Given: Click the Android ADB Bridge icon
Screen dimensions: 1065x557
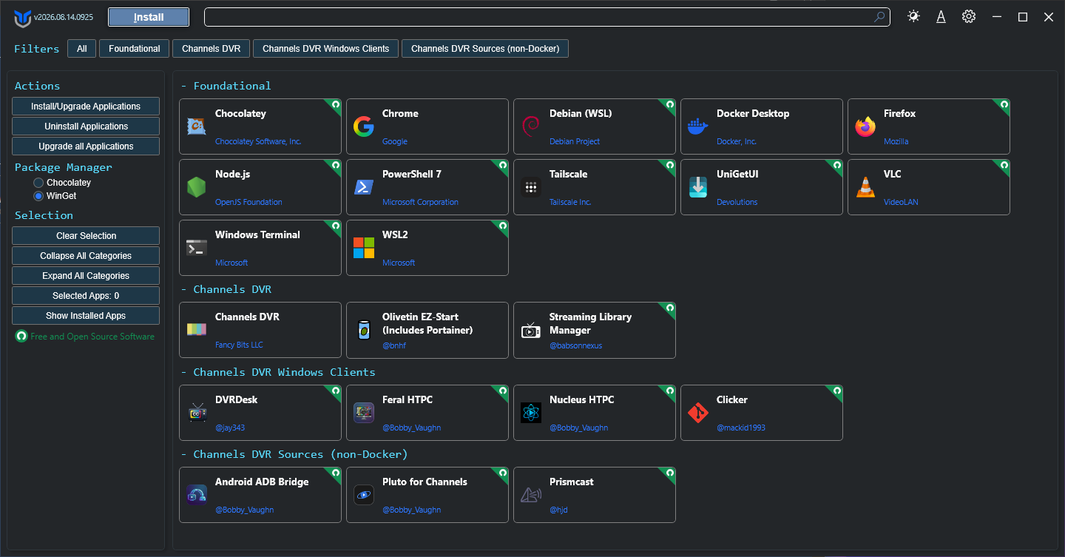Looking at the screenshot, I should (x=197, y=495).
